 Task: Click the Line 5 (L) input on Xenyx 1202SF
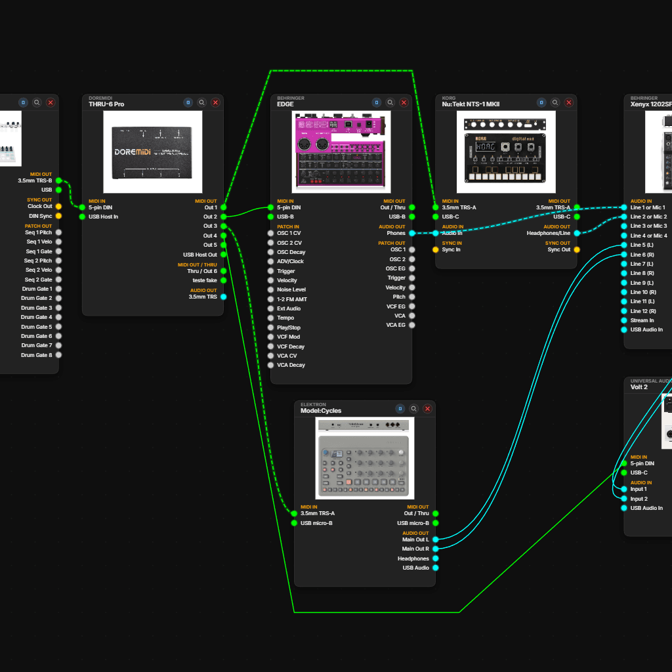pos(623,244)
